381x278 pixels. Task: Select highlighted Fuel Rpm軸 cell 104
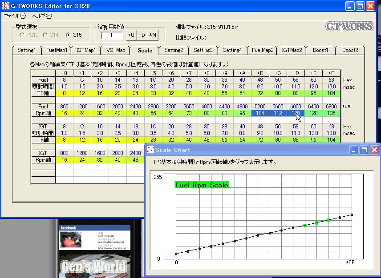[x=260, y=113]
